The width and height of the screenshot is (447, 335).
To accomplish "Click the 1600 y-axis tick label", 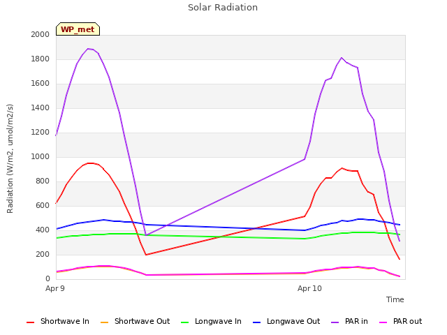I will [41, 84].
